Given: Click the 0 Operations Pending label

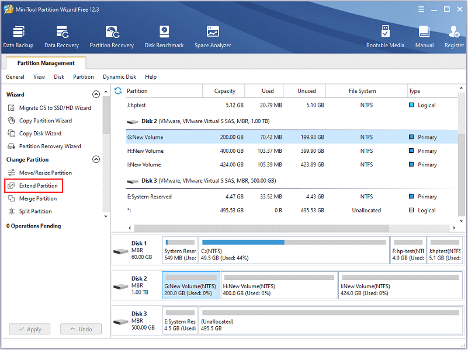Looking at the screenshot, I should point(33,226).
